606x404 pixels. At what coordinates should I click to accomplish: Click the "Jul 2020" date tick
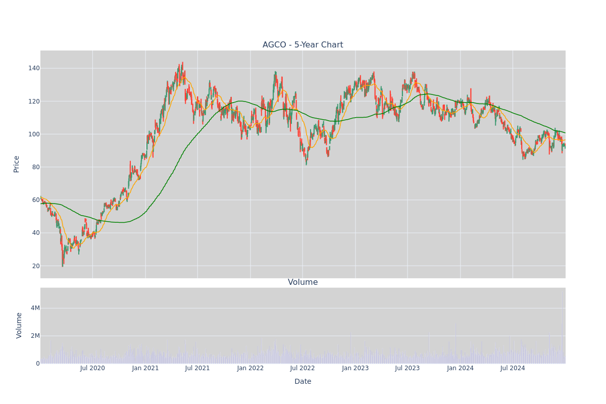coord(92,368)
